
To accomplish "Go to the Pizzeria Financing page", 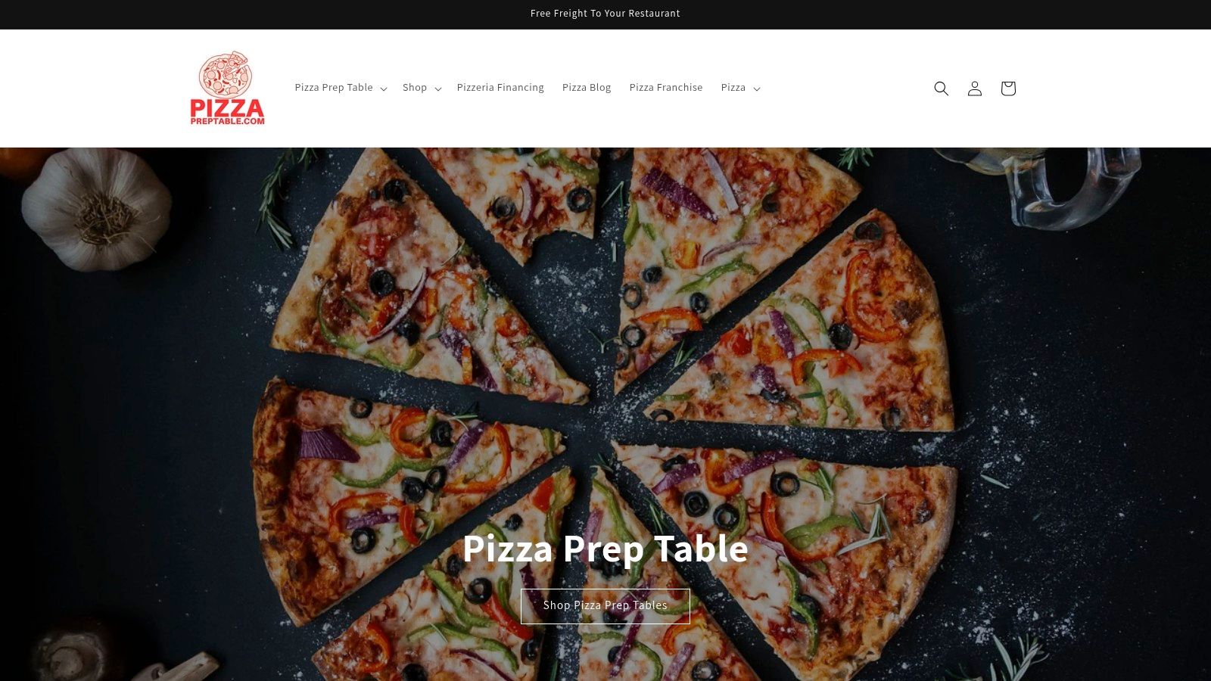I will tap(500, 88).
